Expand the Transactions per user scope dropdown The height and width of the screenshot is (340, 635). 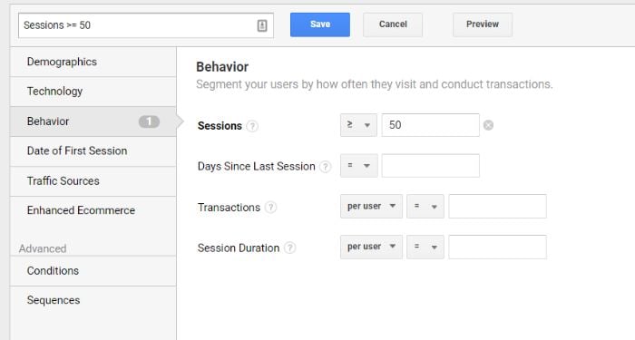(x=371, y=206)
